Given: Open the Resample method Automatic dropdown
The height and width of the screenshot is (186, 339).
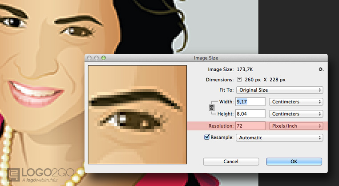Looking at the screenshot, I should [x=279, y=138].
